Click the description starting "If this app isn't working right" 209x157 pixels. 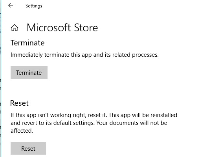(94, 123)
